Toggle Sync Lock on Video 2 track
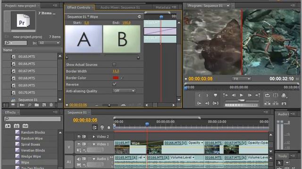The width and height of the screenshot is (302, 169). coord(84,137)
